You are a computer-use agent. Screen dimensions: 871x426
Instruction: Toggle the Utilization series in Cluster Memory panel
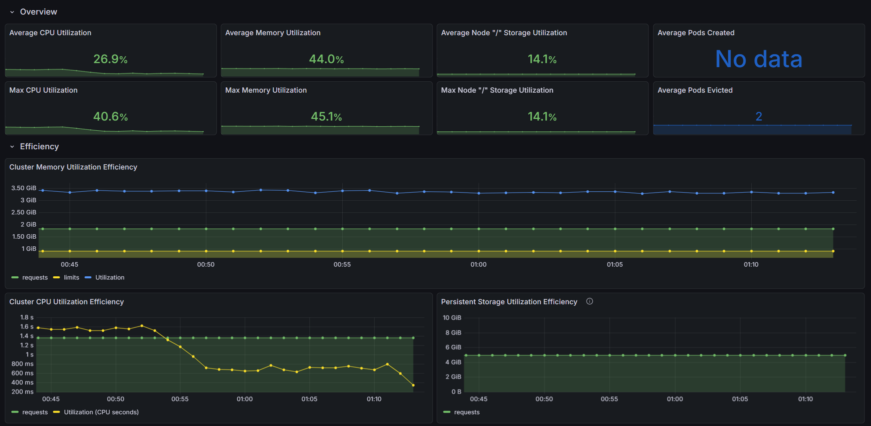[x=110, y=277]
